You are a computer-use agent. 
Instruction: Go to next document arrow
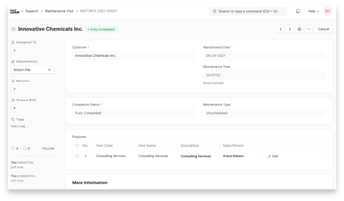[x=290, y=29]
